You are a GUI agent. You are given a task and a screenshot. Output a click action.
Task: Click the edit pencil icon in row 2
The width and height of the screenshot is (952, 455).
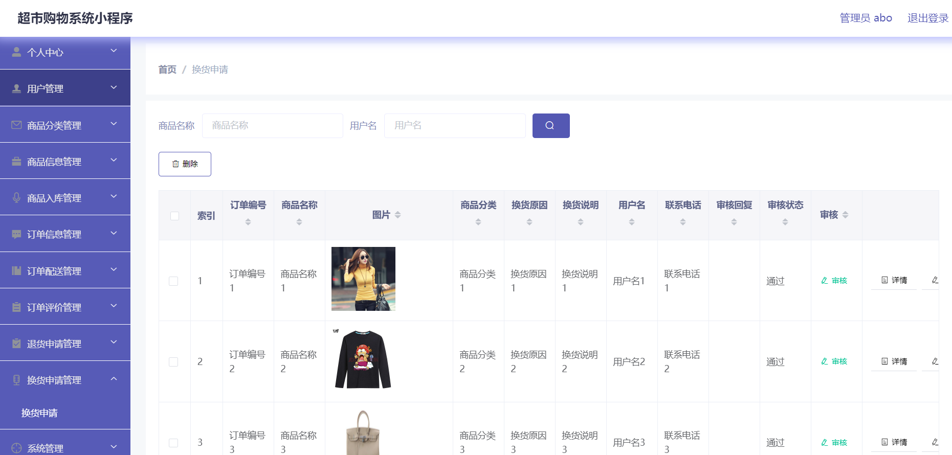pyautogui.click(x=935, y=361)
